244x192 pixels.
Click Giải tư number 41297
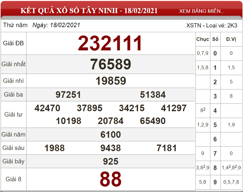[174, 108]
